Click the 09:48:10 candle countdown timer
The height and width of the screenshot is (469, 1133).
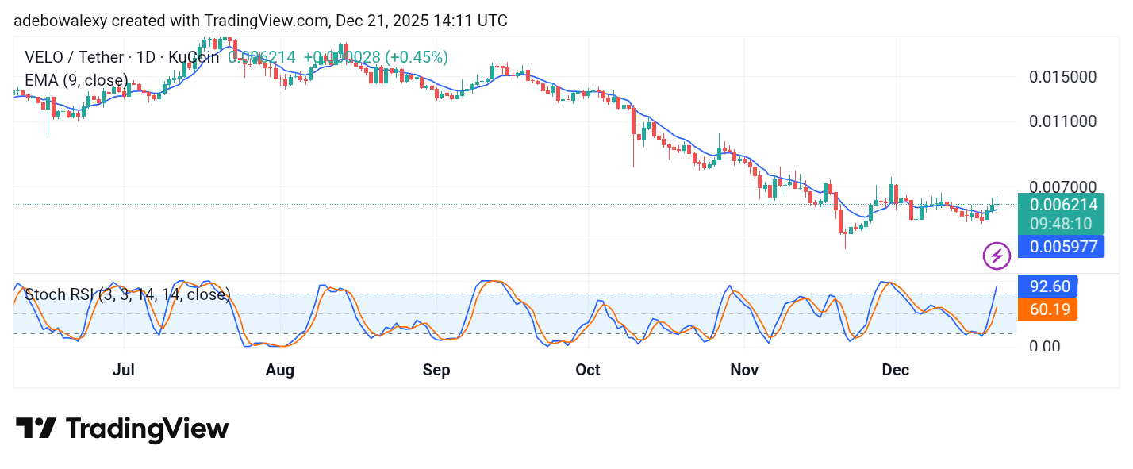[x=1063, y=224]
